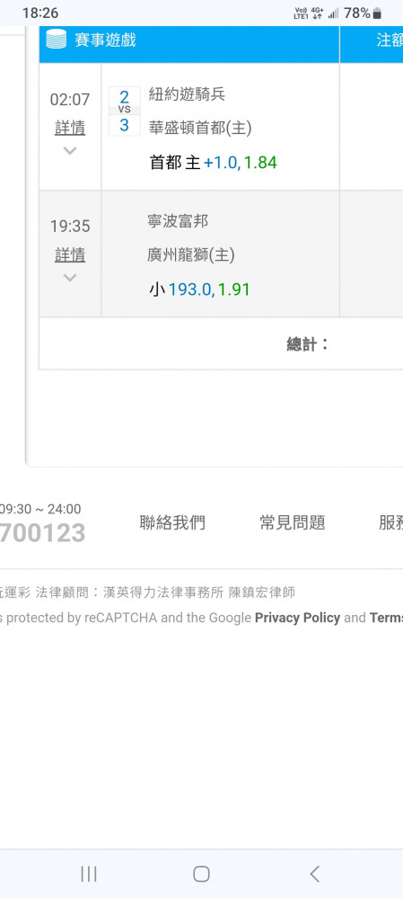Select 小 193.0, 1.91 bet line
Screen dimensions: 403x899
200,289
